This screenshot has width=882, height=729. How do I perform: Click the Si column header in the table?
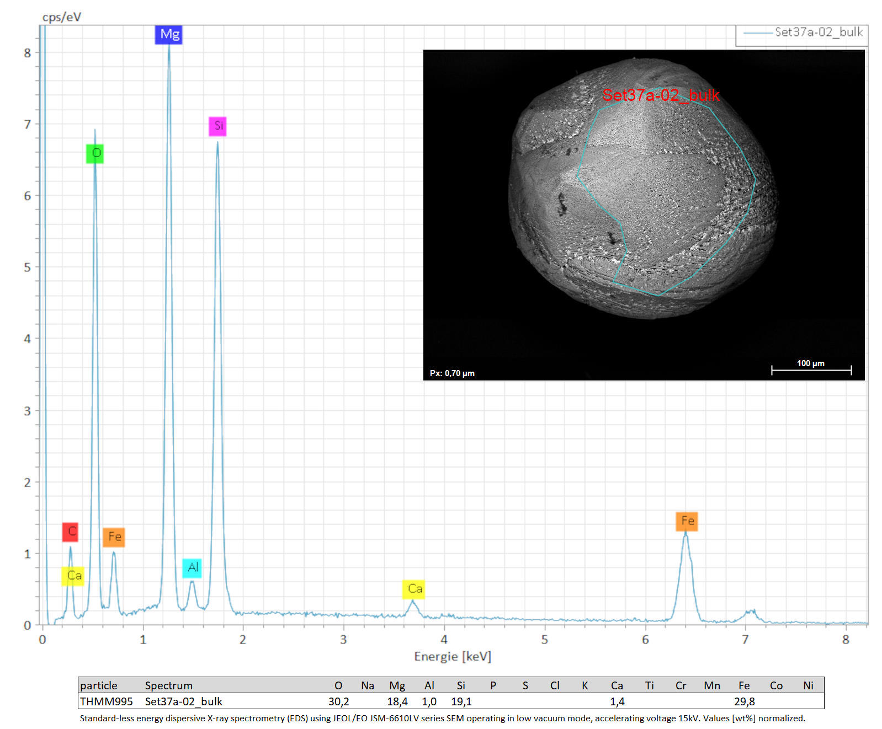(x=461, y=685)
